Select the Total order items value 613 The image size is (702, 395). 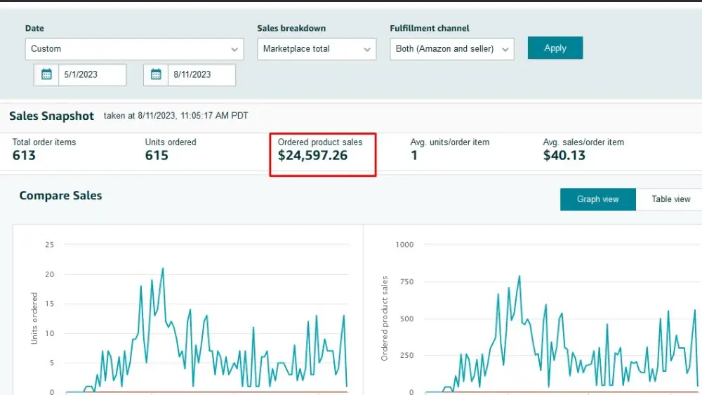[24, 155]
